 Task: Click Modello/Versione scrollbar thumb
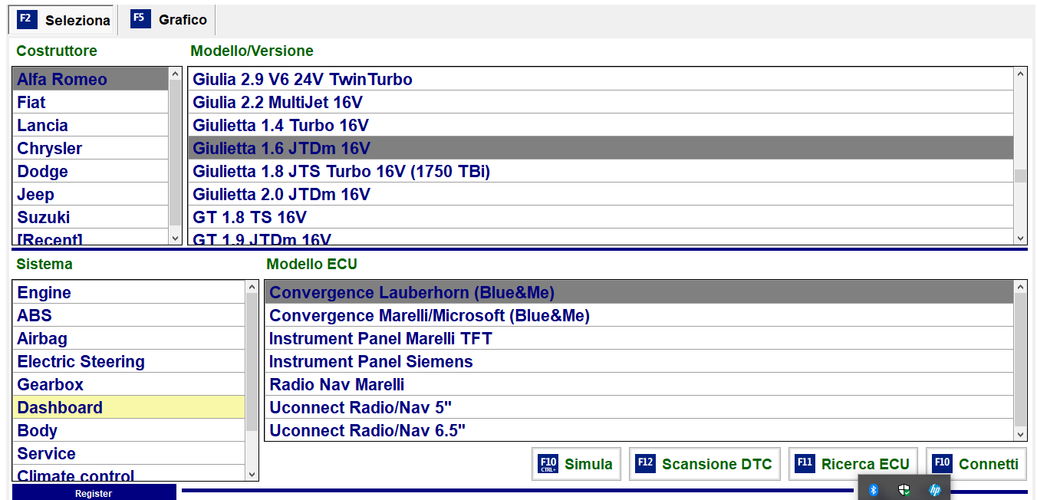coord(1020,176)
